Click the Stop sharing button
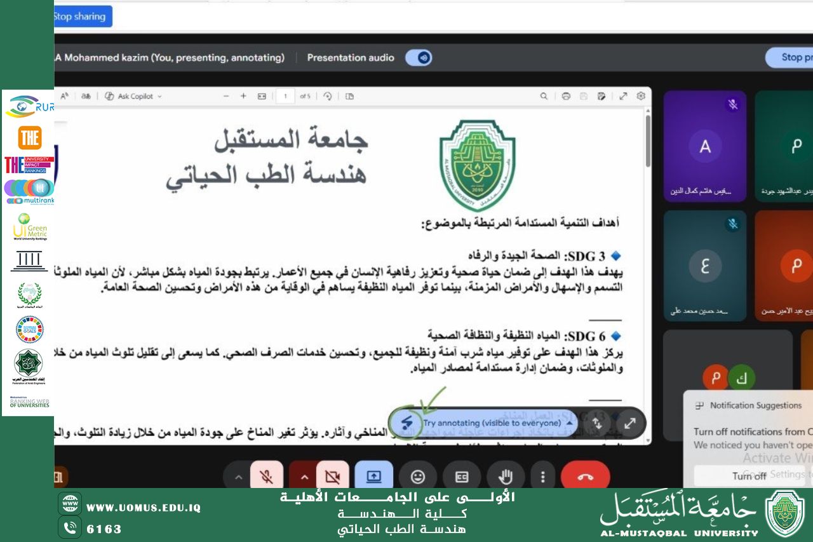Viewport: 813px width, 542px height. tap(80, 17)
